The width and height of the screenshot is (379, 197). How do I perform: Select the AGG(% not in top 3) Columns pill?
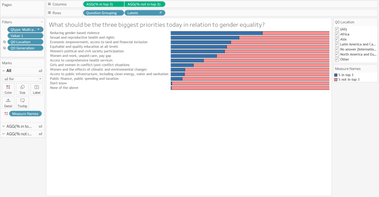(144, 4)
